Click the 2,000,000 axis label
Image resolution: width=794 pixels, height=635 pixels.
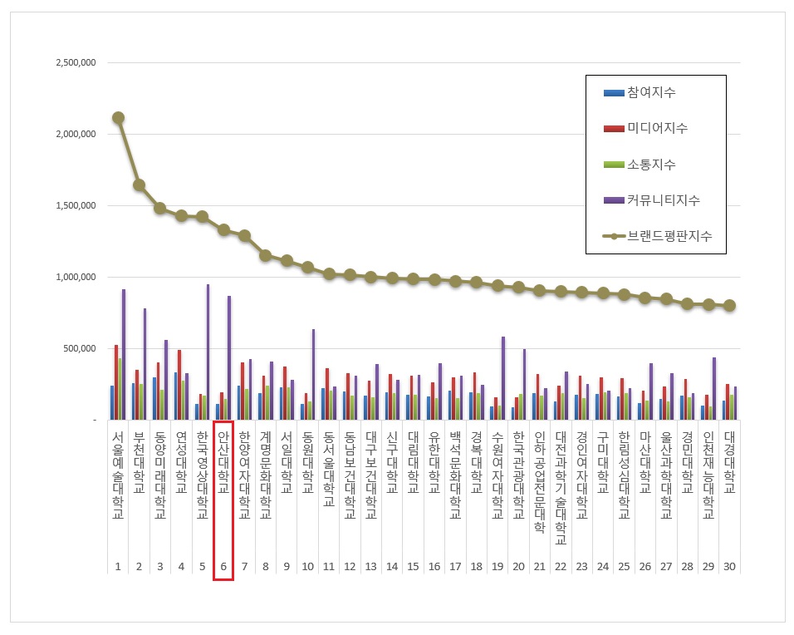(76, 134)
